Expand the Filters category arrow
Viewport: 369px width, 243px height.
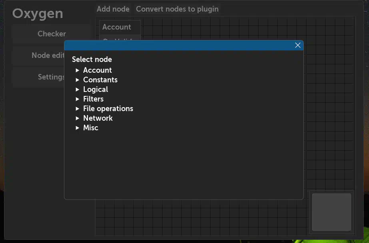coord(78,99)
